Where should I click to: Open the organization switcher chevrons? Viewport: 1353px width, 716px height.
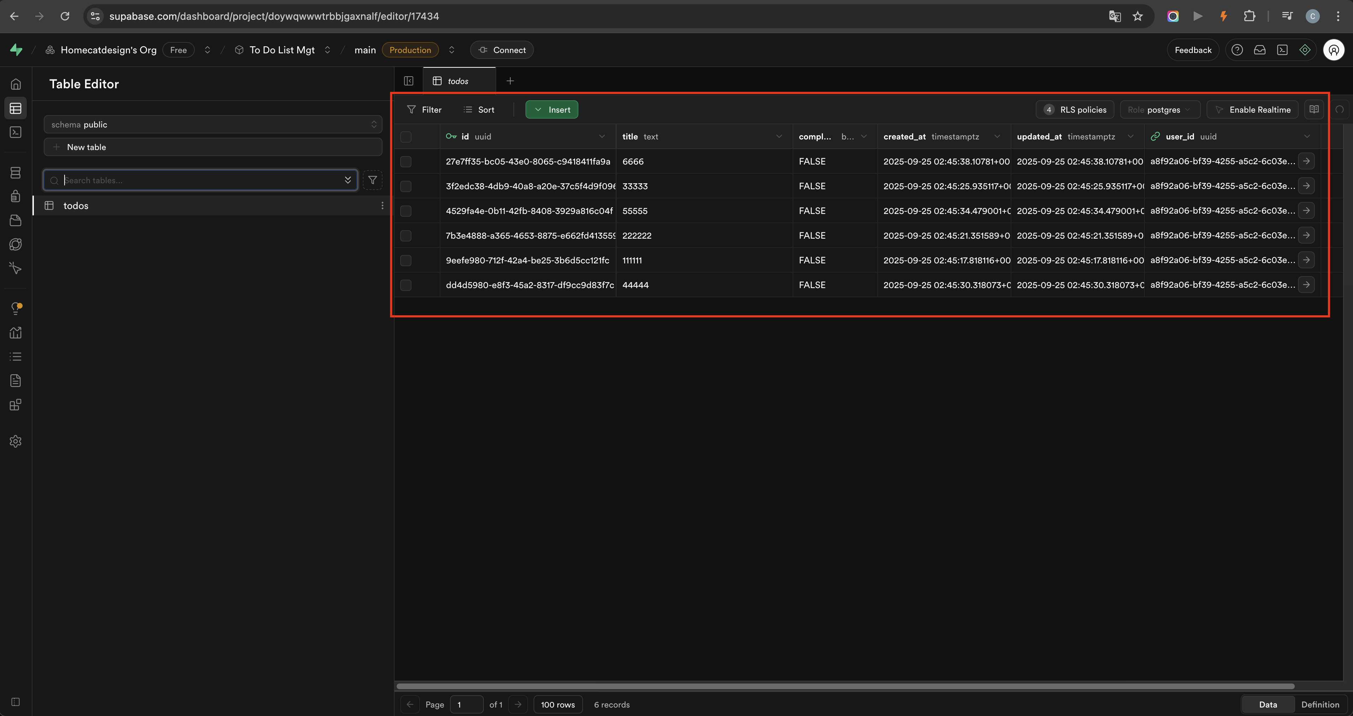tap(208, 50)
